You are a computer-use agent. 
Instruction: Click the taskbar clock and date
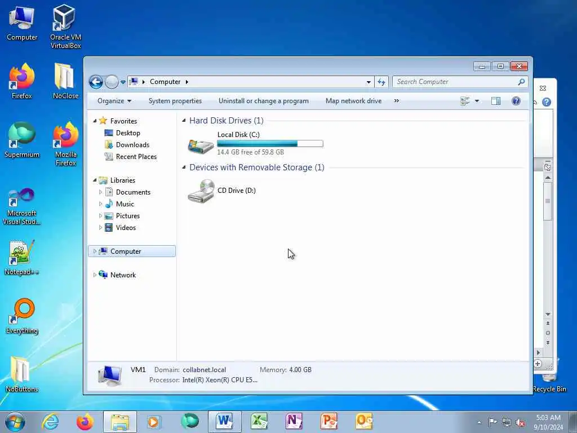tap(548, 422)
